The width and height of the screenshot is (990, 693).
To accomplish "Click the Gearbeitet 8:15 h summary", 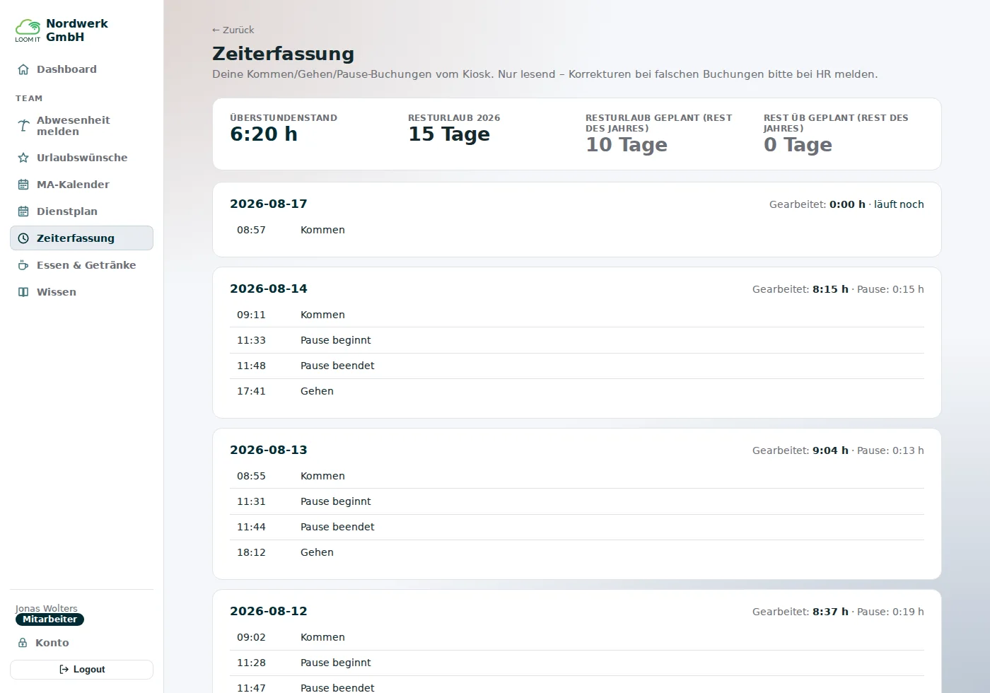I will click(x=838, y=289).
